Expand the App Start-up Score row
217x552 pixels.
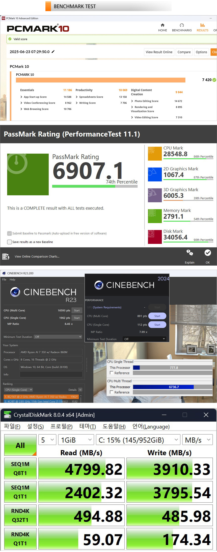point(22,97)
